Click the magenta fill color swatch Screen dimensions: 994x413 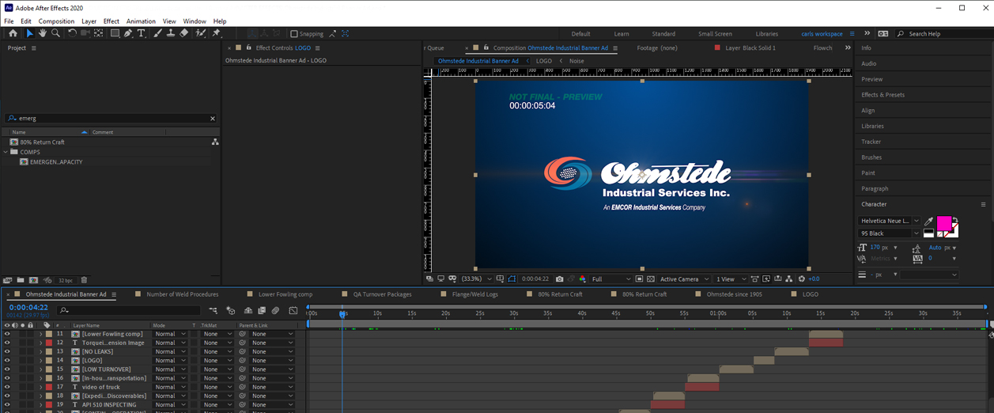coord(943,223)
